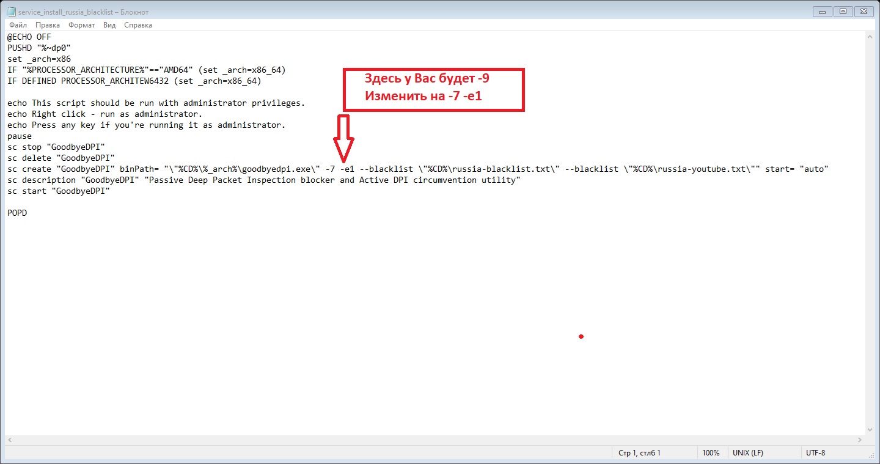Click the 100% zoom indicator in the status bar

710,453
